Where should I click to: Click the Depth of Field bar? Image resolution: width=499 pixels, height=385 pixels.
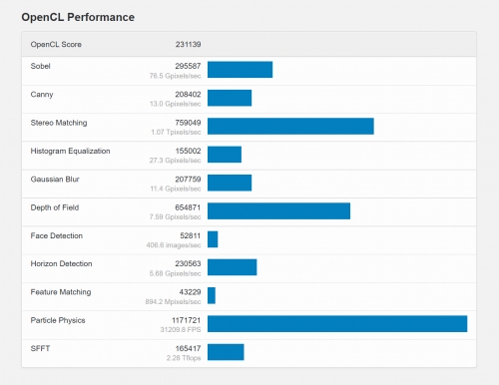[x=278, y=210]
